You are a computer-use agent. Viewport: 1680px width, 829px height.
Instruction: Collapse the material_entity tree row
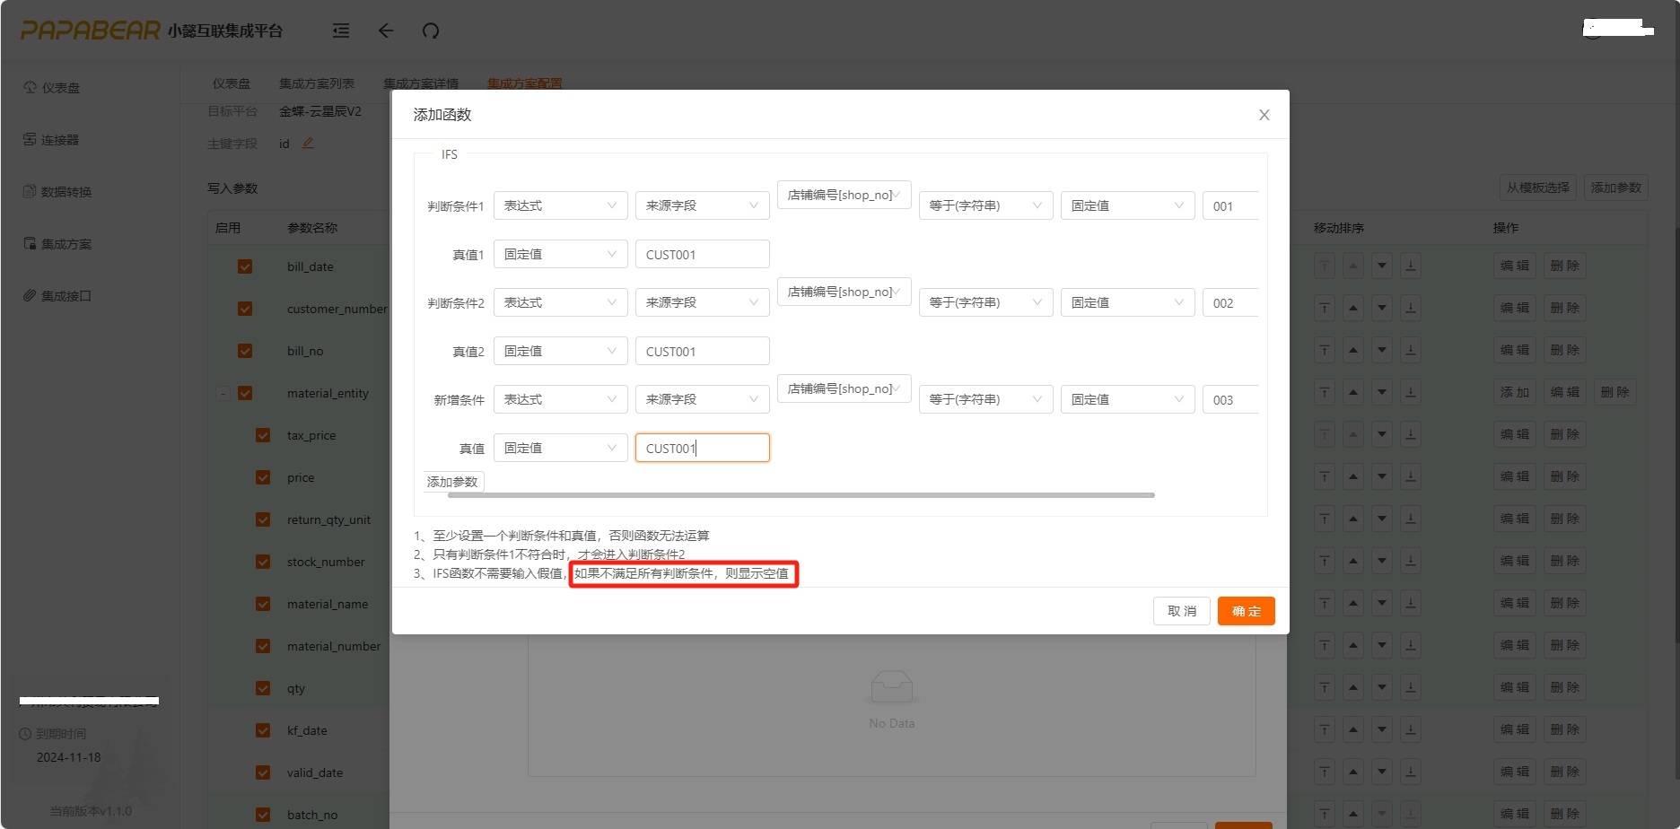(223, 393)
